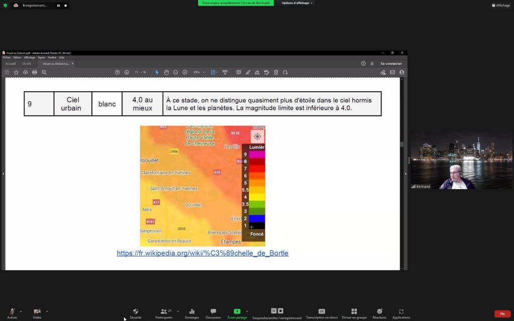
Task: Zoom out with the minus icon
Action: tap(175, 72)
